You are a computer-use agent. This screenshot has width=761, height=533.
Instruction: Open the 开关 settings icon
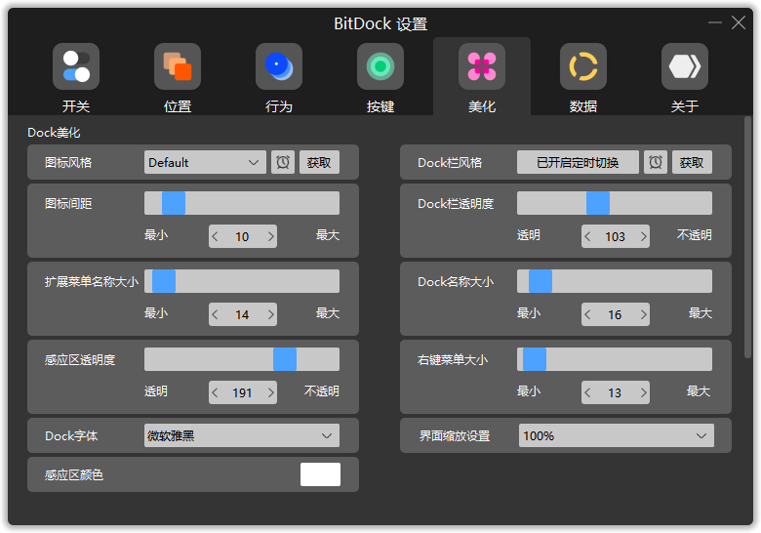click(76, 66)
